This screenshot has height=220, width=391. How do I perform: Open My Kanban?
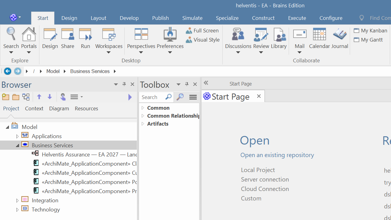click(371, 31)
